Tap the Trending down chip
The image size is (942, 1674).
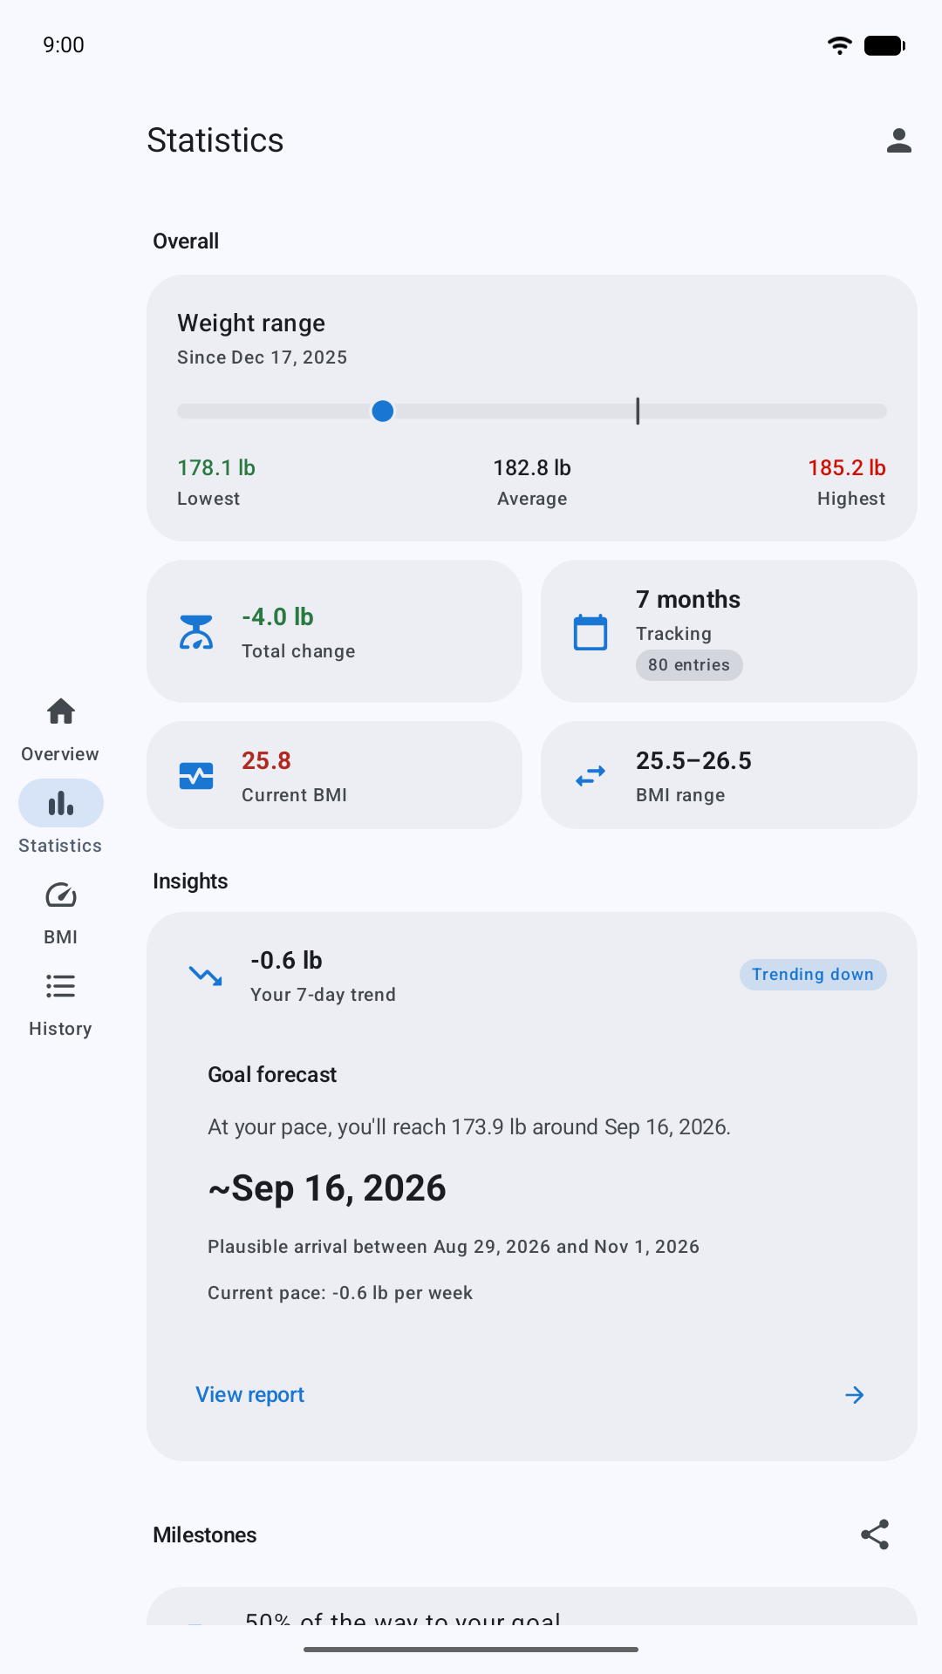[x=813, y=975]
